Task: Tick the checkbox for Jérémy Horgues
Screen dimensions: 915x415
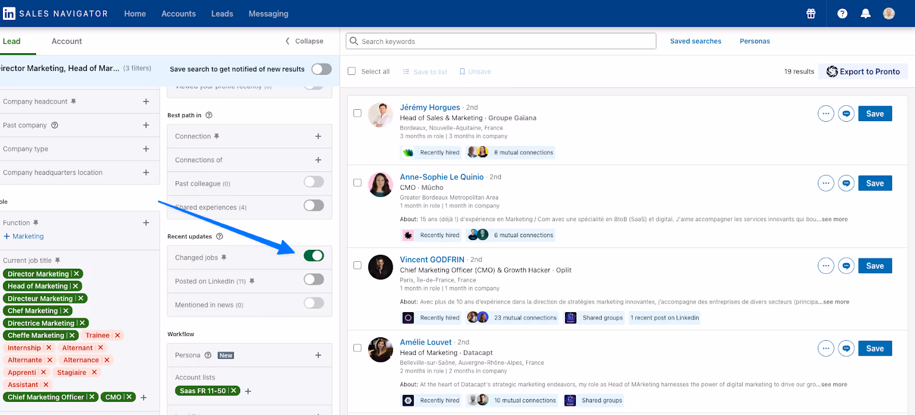Action: pyautogui.click(x=357, y=113)
